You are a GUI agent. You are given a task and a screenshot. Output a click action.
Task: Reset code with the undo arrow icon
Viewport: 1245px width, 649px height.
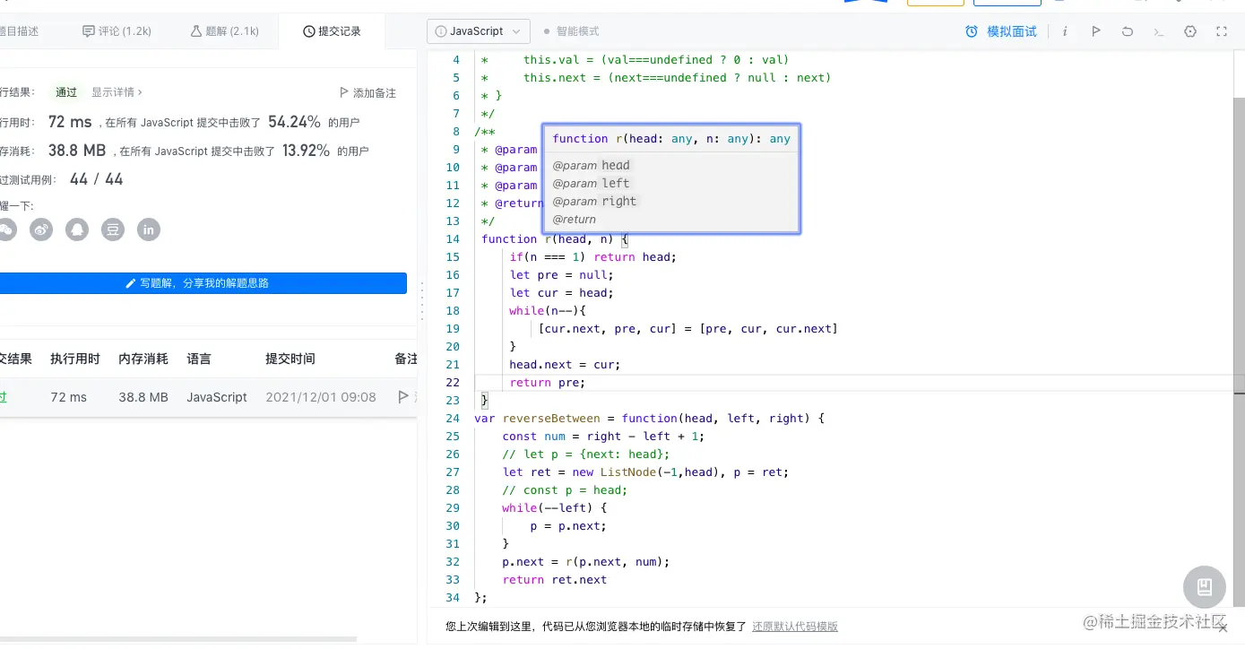point(1128,31)
